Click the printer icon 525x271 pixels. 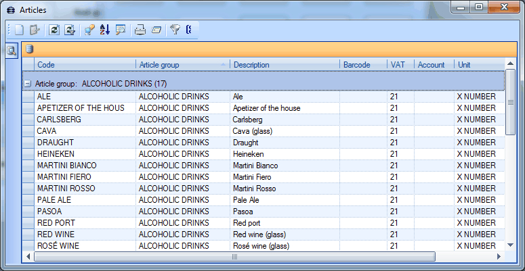click(140, 30)
